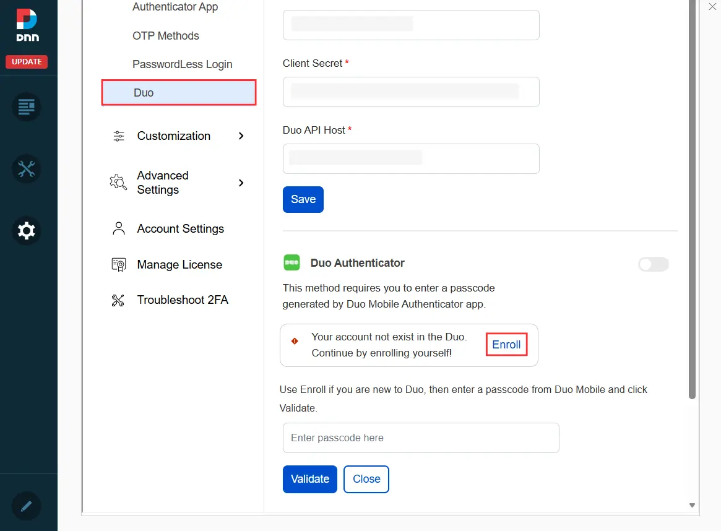
Task: Click 'Your account not exist in the Duo.' text
Action: [x=389, y=337]
